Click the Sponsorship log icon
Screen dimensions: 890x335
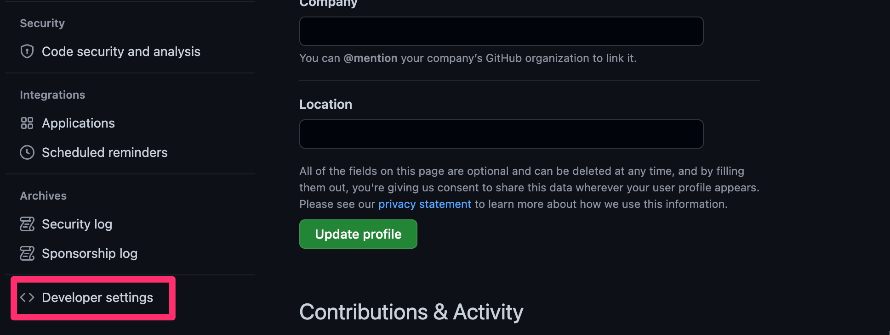point(27,253)
